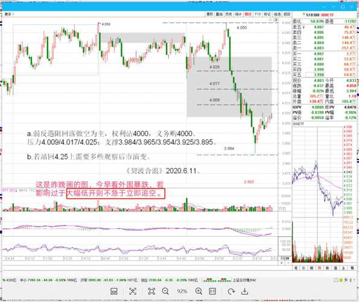Image resolution: width=359 pixels, height=302 pixels.
Task: Click the thumbnail gallery view icon
Action: coord(114,291)
